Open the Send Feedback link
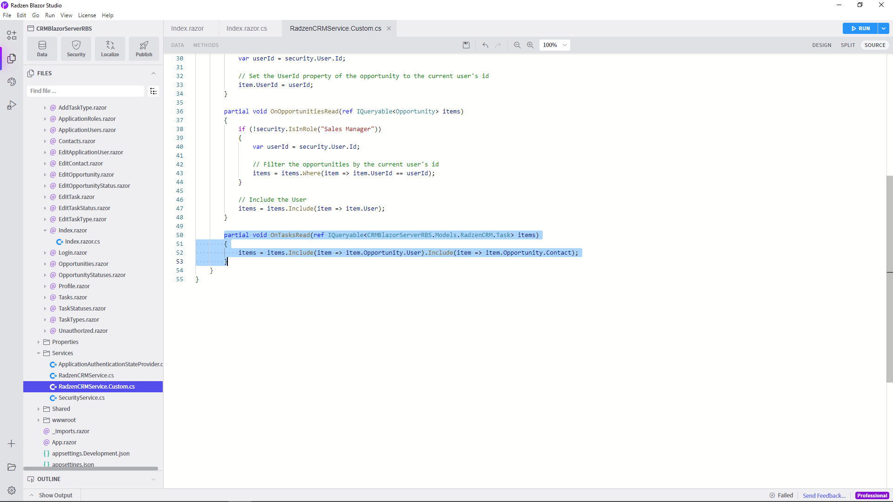The width and height of the screenshot is (893, 502). click(824, 495)
